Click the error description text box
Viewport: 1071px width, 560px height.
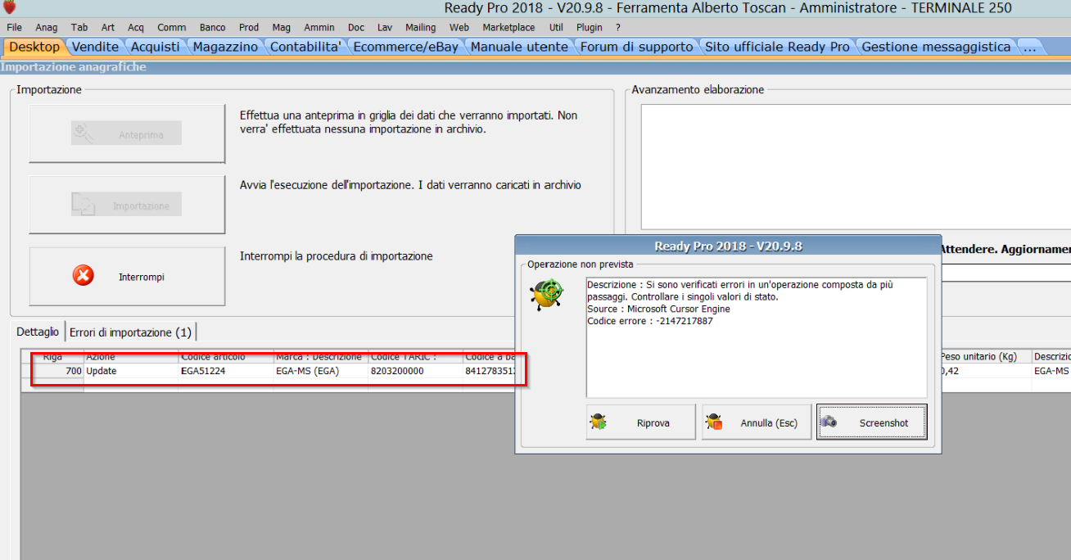(x=757, y=337)
